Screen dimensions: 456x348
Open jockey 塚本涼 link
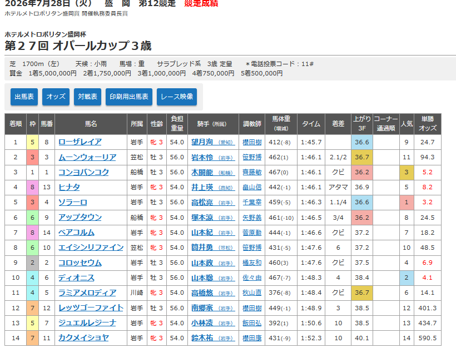pos(213,218)
